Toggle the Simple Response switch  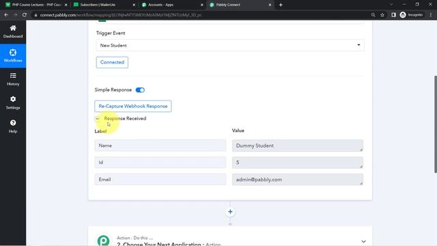[x=140, y=90]
